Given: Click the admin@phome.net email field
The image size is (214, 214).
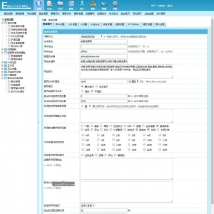Looking at the screenshot, I should (x=103, y=56).
